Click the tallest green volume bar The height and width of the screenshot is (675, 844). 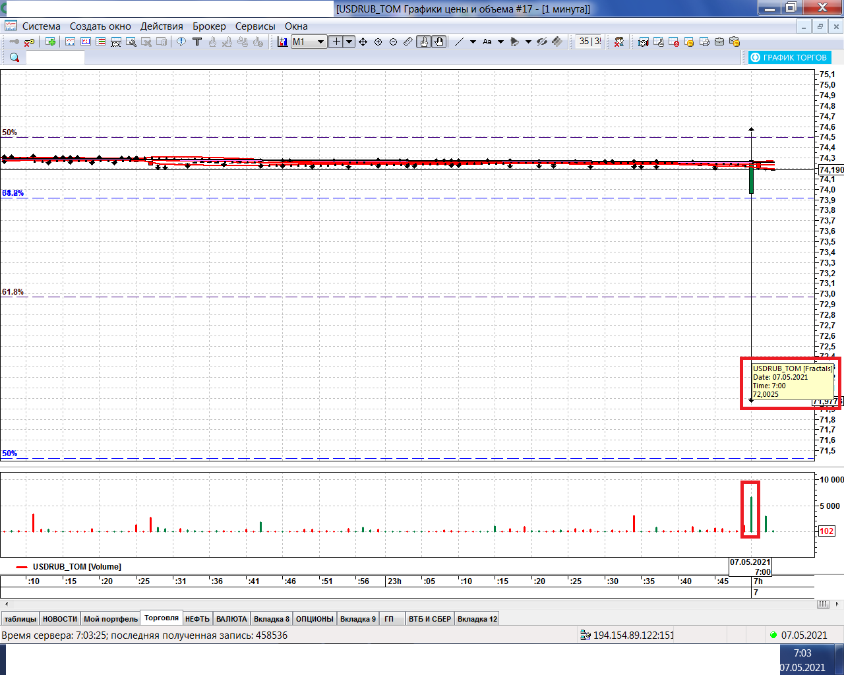[751, 514]
